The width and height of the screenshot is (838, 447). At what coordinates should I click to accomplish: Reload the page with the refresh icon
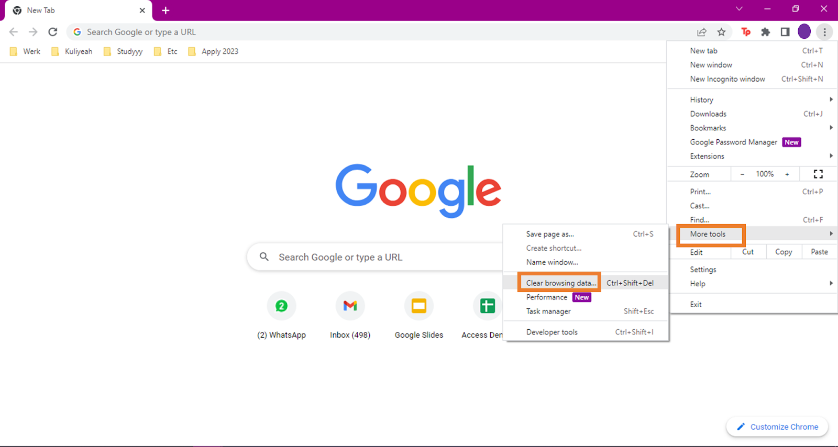[53, 32]
